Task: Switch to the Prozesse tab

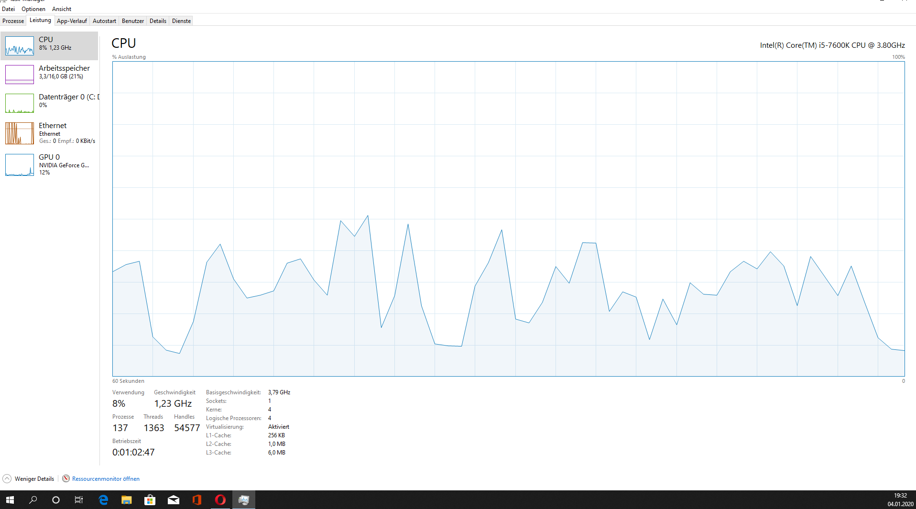Action: [13, 21]
